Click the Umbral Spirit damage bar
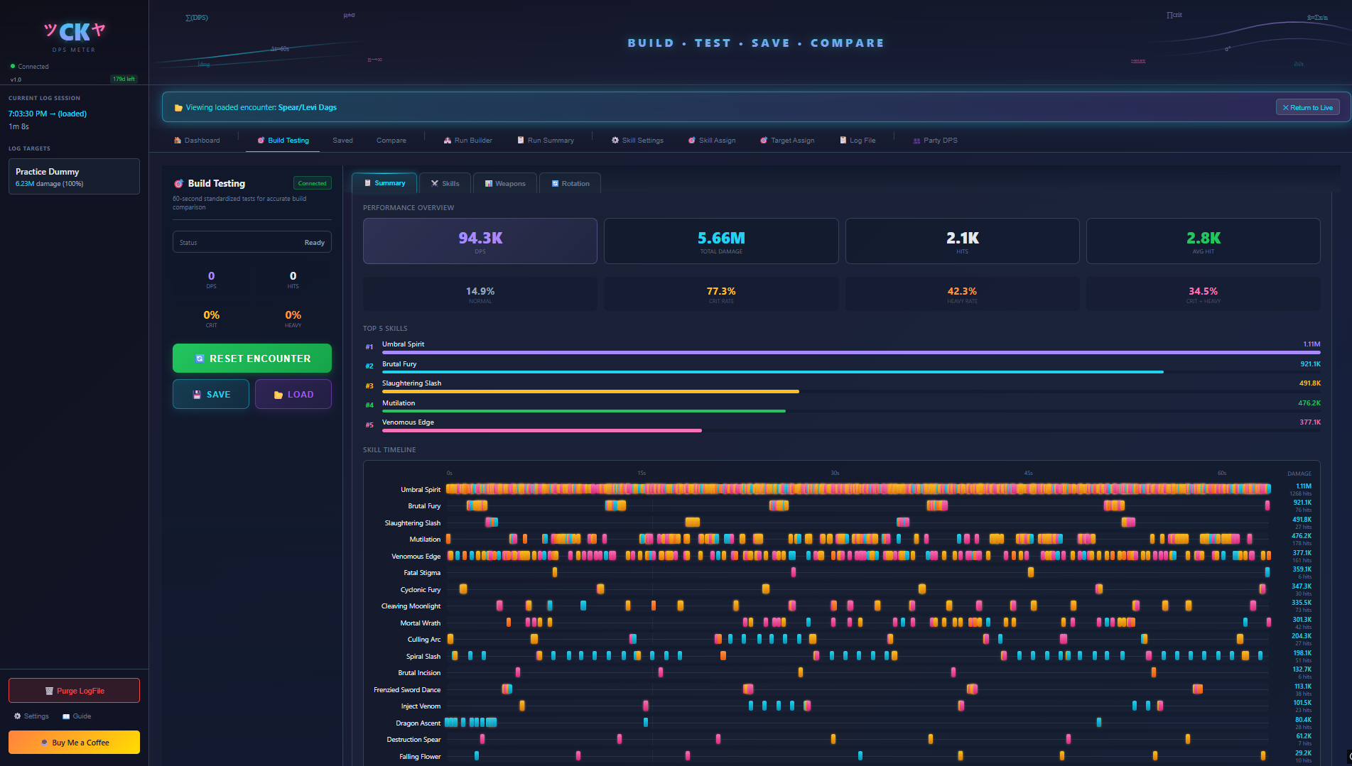The image size is (1352, 766). click(x=851, y=352)
